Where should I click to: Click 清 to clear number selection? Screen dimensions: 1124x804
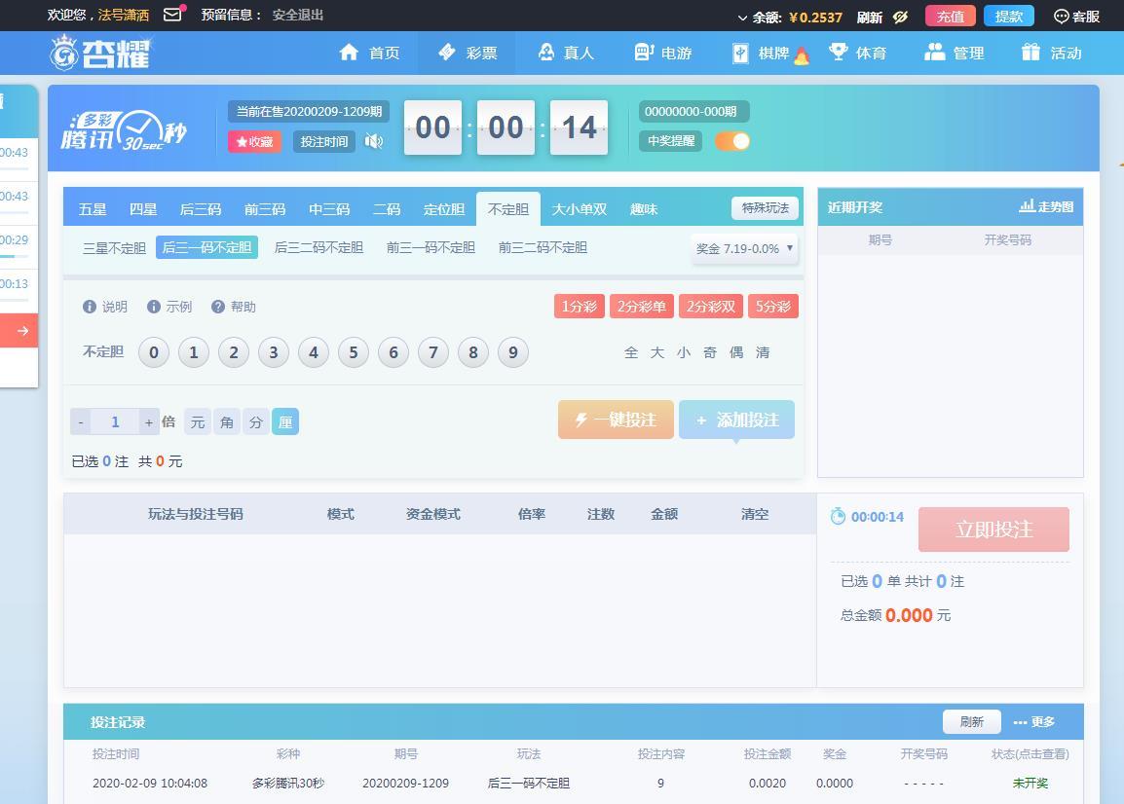(763, 352)
